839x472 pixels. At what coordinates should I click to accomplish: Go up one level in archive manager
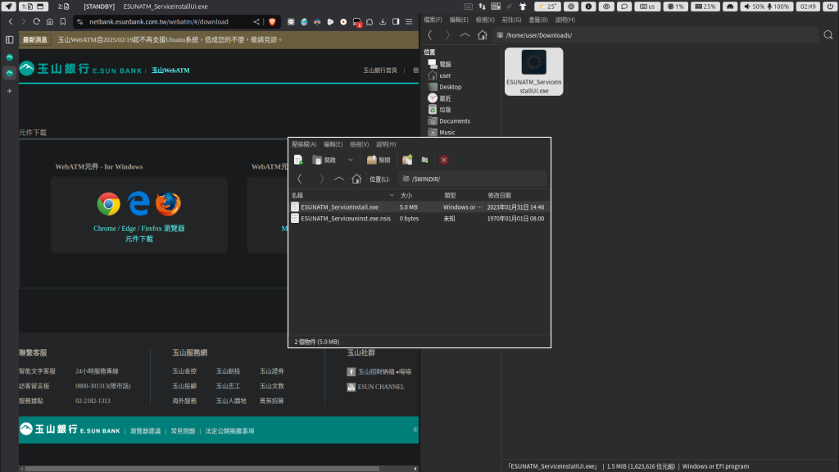(x=338, y=179)
